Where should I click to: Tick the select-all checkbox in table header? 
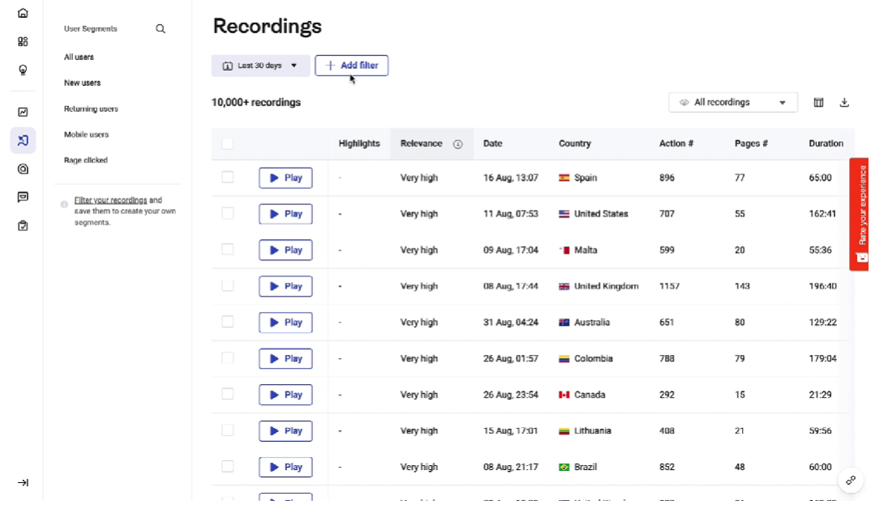click(228, 143)
